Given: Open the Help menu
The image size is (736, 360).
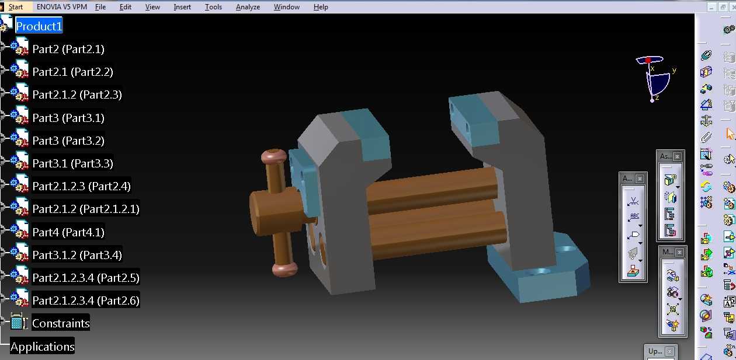Looking at the screenshot, I should [321, 7].
